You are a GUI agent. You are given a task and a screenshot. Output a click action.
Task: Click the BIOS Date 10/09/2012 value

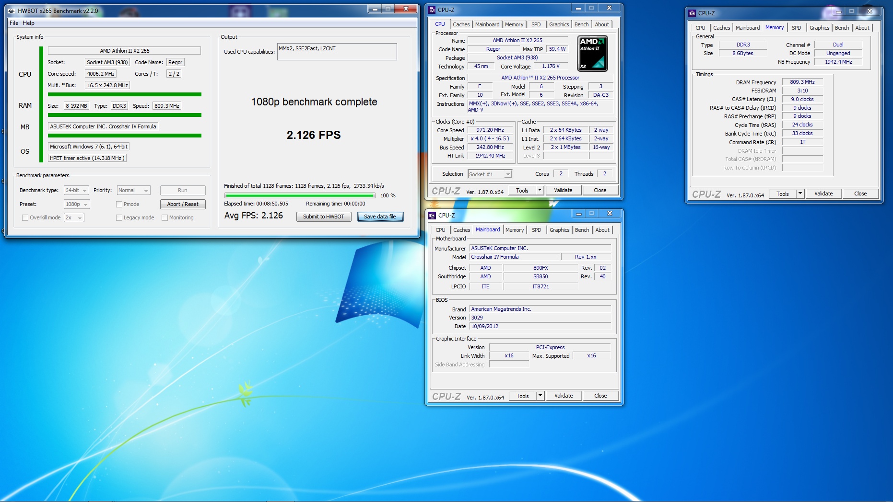coord(540,326)
